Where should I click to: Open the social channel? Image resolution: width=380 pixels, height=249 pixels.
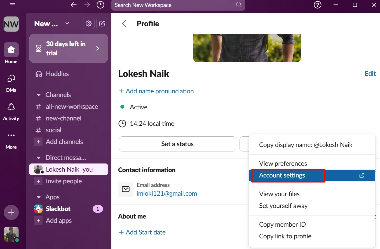pyautogui.click(x=69, y=130)
